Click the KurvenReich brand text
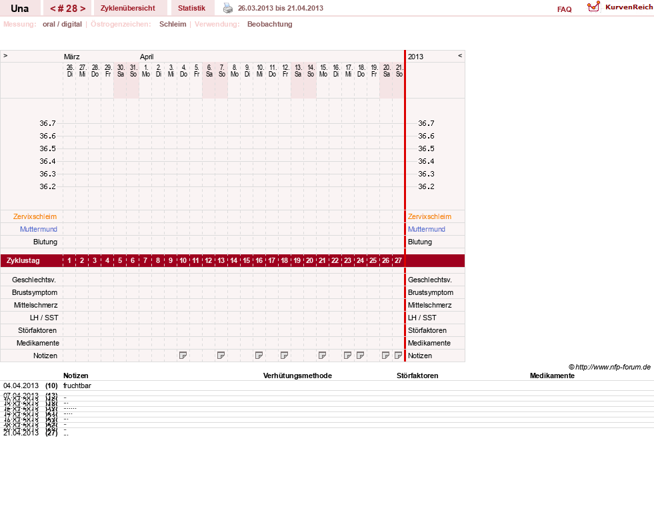This screenshot has height=508, width=654. click(x=629, y=7)
